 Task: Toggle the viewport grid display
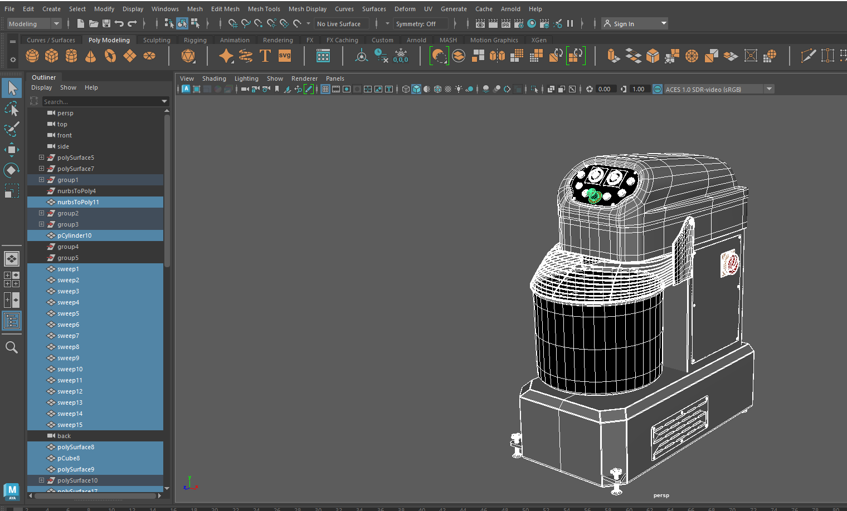(x=325, y=89)
